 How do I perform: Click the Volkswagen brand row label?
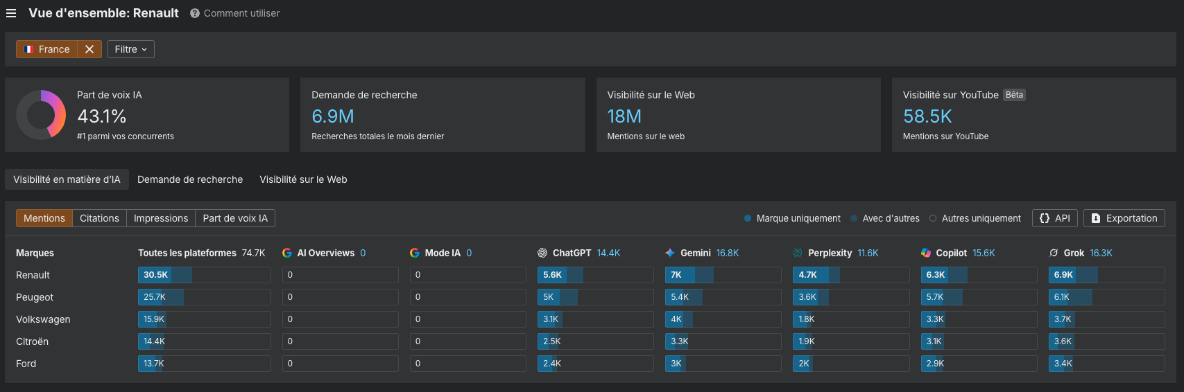(x=43, y=319)
